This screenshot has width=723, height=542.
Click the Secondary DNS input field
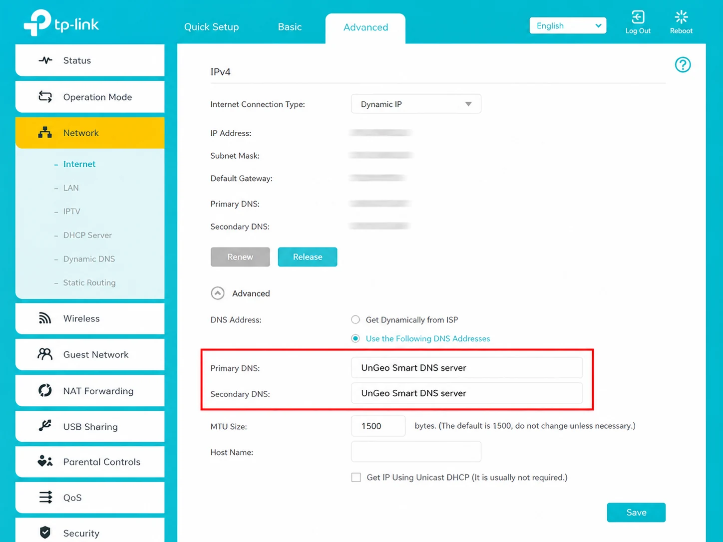click(x=467, y=393)
